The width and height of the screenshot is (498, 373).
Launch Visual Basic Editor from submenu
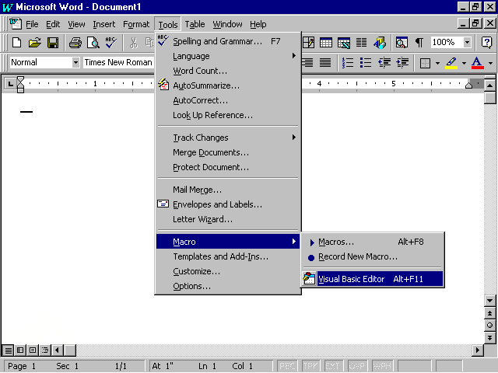point(372,279)
